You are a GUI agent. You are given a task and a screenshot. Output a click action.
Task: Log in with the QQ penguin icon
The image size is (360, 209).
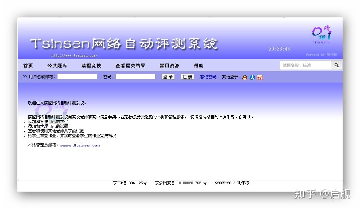click(245, 77)
